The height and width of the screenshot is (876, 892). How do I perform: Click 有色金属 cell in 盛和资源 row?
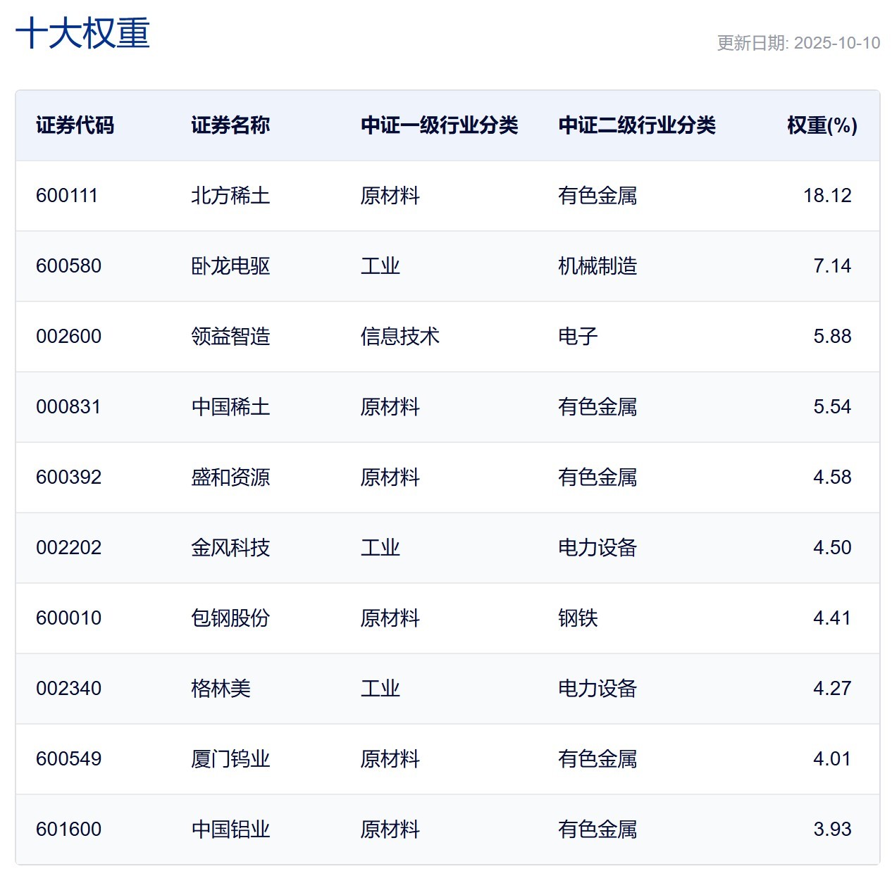(x=597, y=477)
